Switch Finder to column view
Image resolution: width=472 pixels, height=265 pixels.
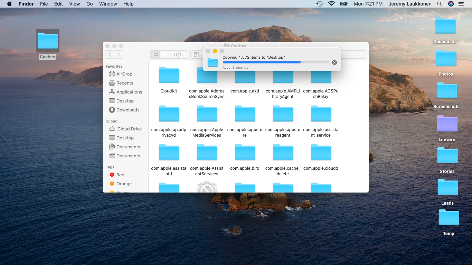click(174, 55)
